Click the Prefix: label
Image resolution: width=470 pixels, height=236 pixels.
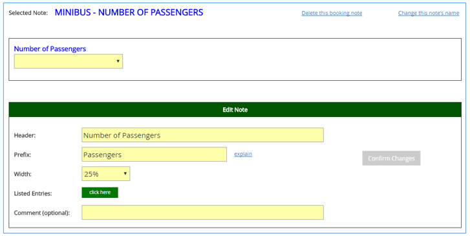23,155
